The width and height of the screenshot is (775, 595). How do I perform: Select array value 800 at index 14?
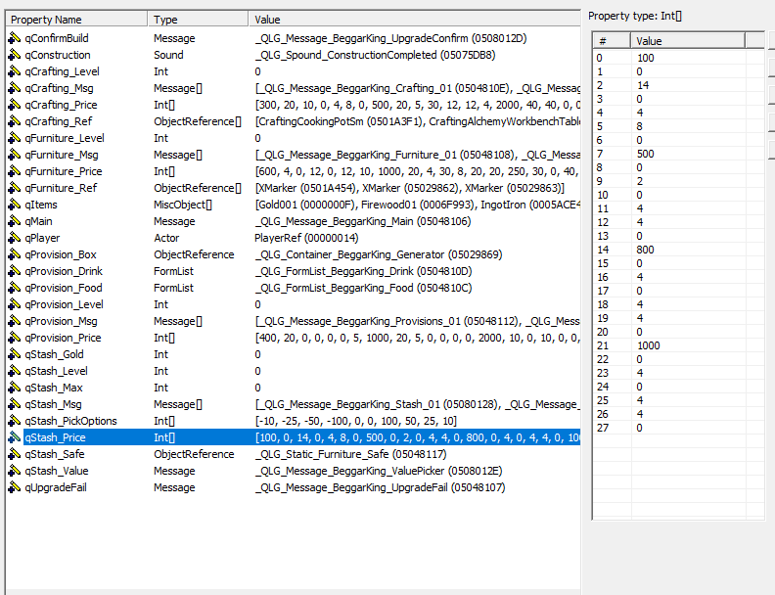pos(645,250)
